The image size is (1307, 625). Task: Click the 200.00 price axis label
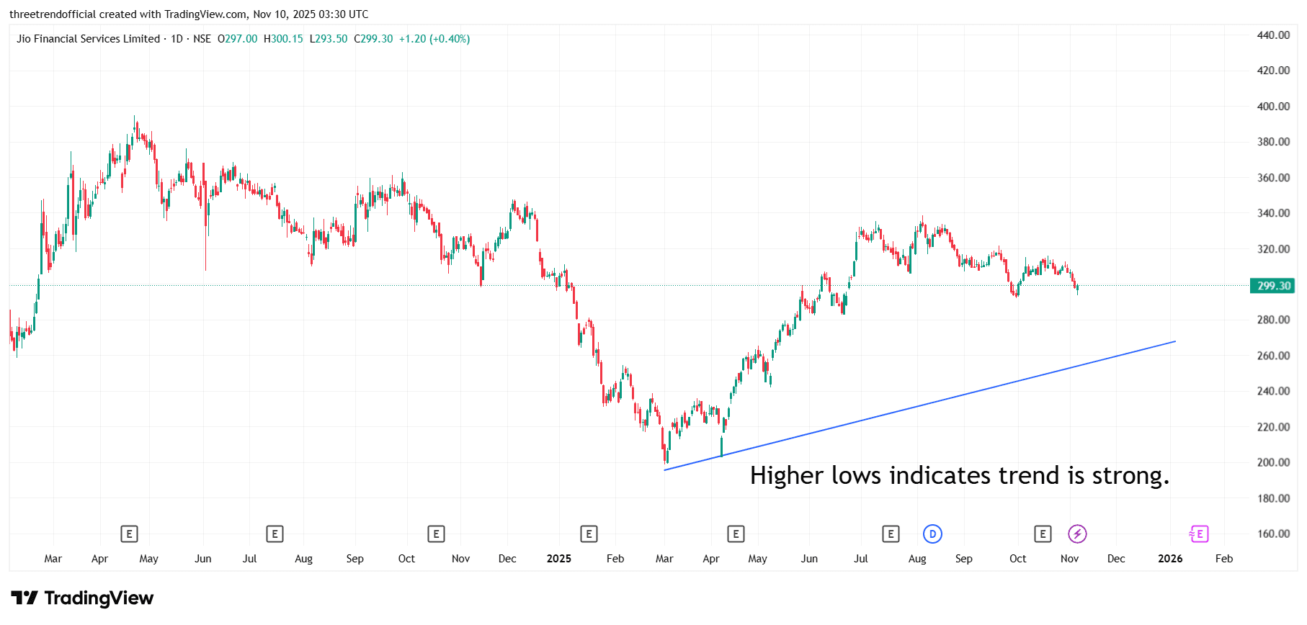click(1273, 462)
